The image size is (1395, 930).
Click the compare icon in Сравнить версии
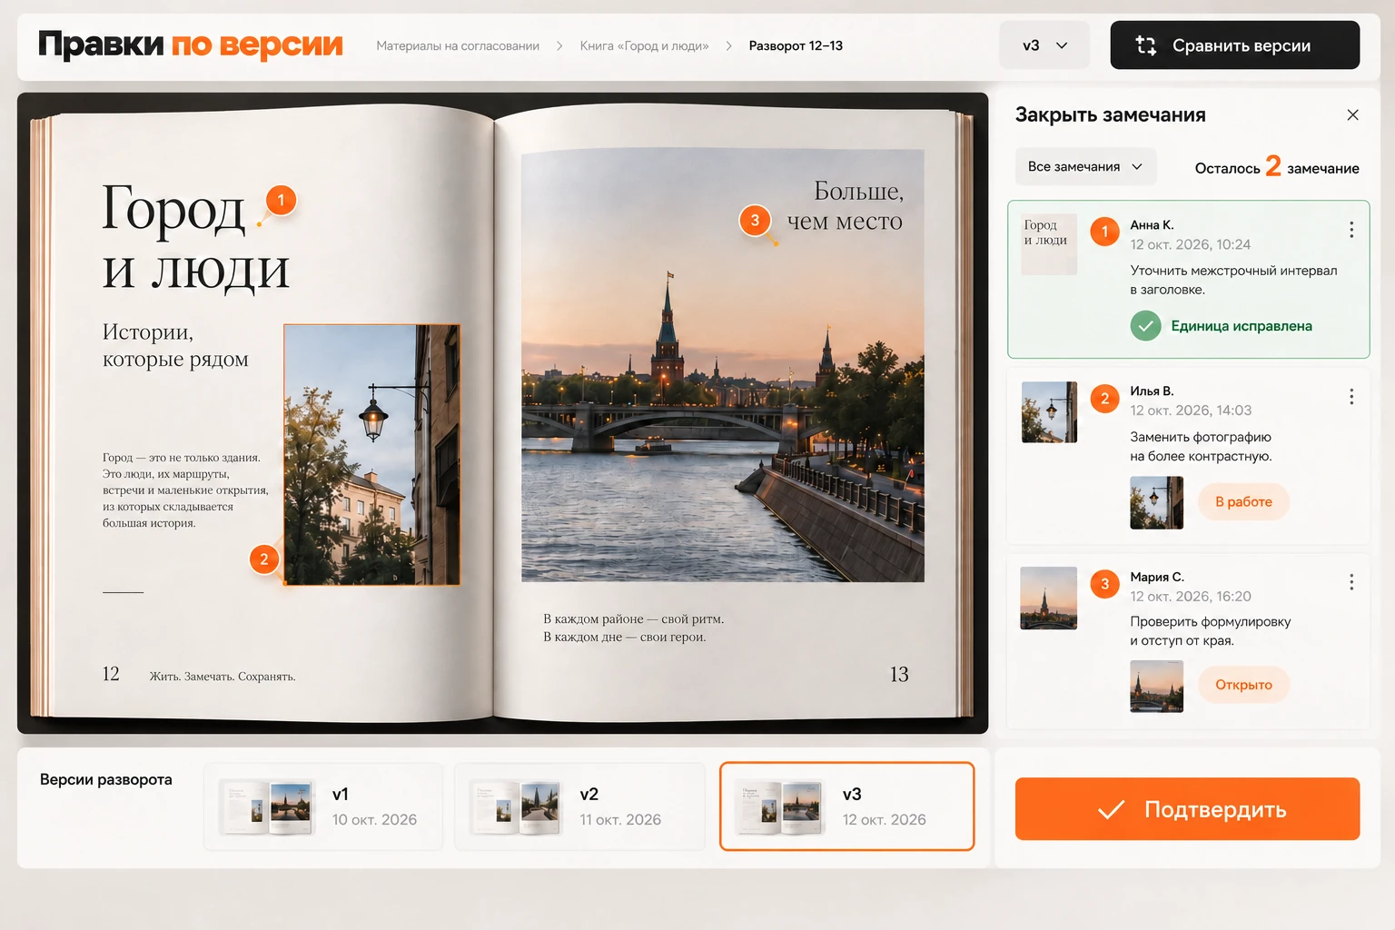click(x=1146, y=45)
